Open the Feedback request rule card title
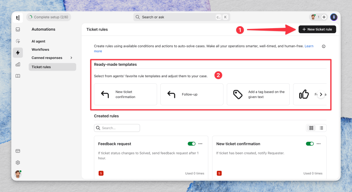Image resolution: width=352 pixels, height=192 pixels. tap(115, 144)
